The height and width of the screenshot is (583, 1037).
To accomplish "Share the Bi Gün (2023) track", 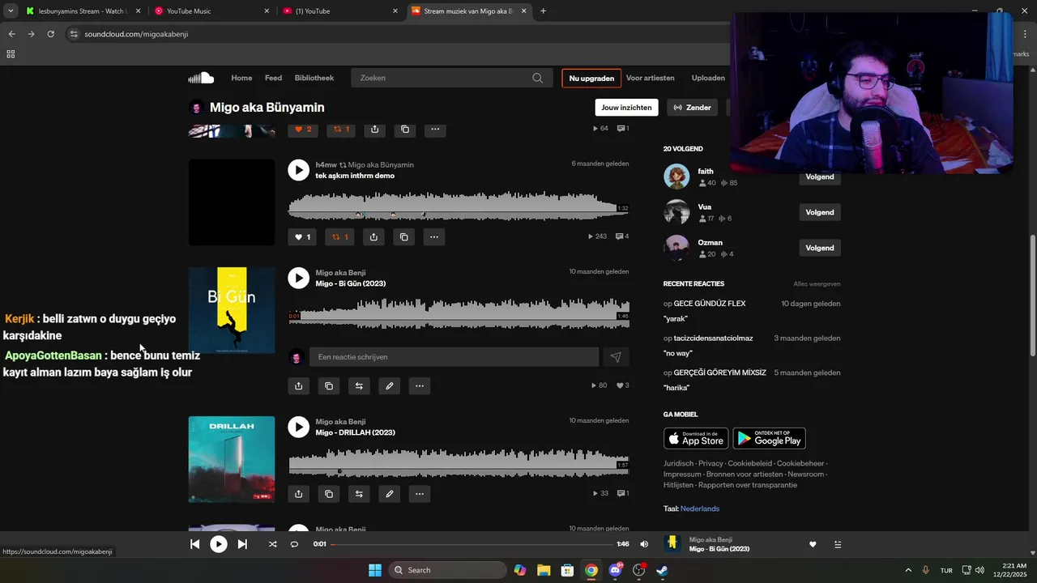I will pyautogui.click(x=299, y=386).
